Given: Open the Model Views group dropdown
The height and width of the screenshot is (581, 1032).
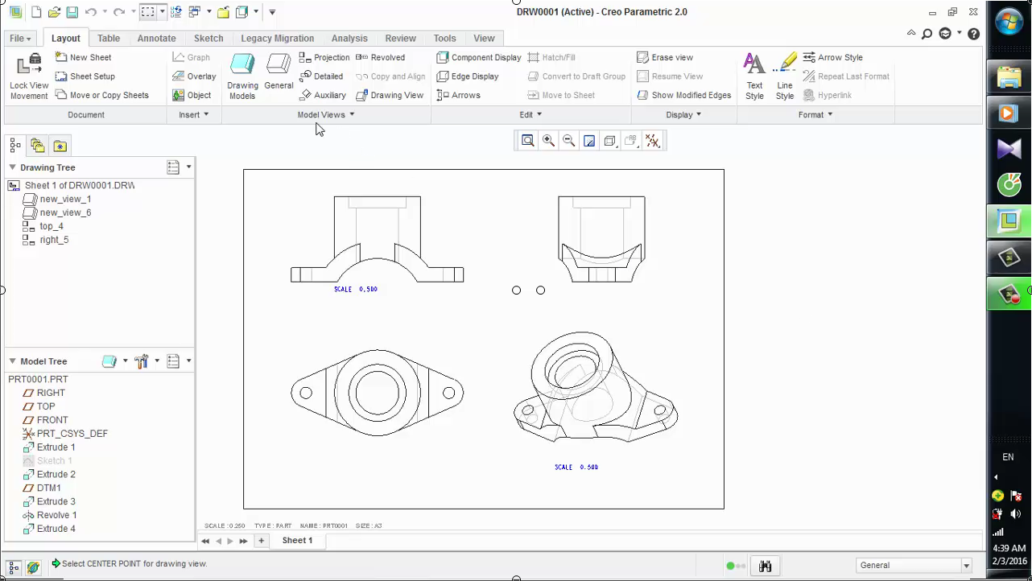Looking at the screenshot, I should coord(351,114).
